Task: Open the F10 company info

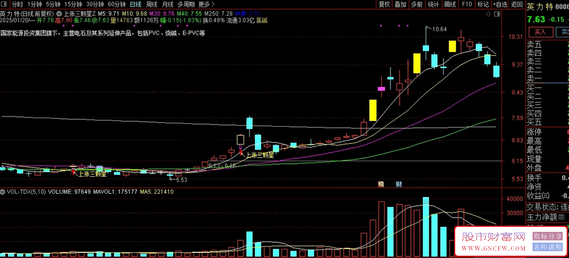Action: point(467,5)
